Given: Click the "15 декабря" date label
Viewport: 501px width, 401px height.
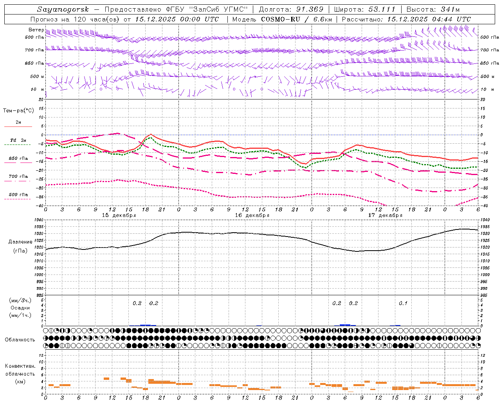Looking at the screenshot, I should pyautogui.click(x=119, y=215).
